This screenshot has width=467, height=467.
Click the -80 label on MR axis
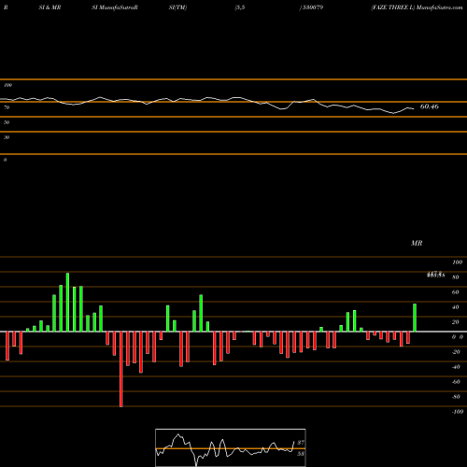456,397
